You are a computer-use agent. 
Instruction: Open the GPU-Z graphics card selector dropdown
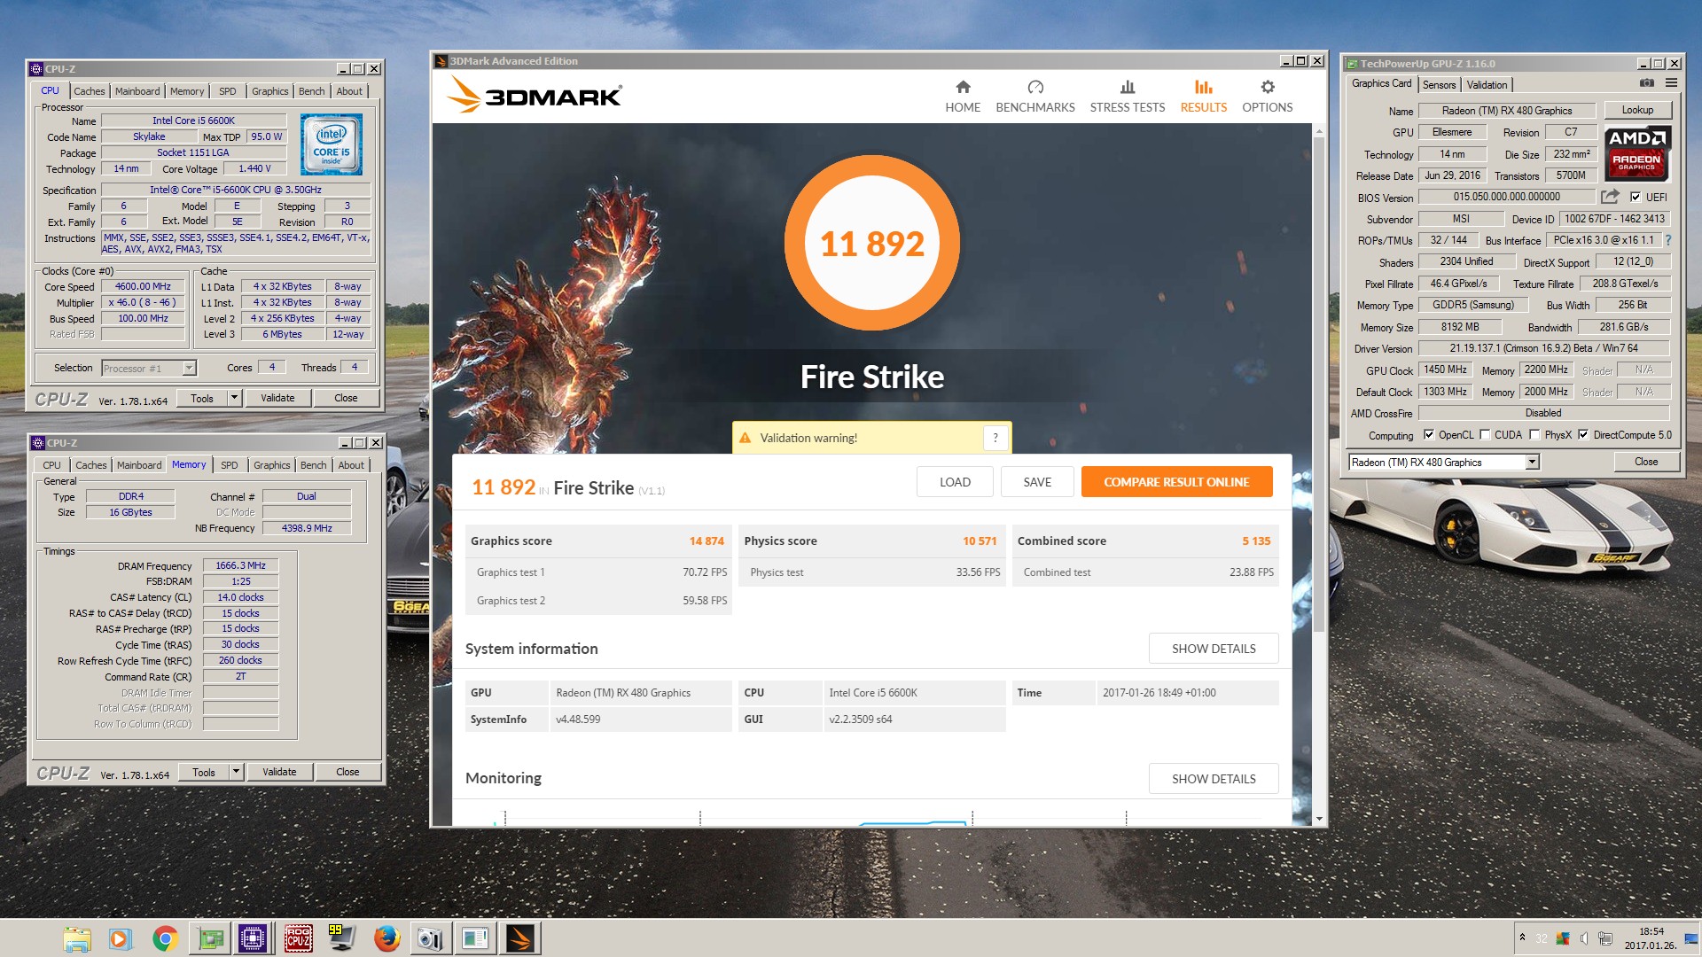coord(1531,462)
